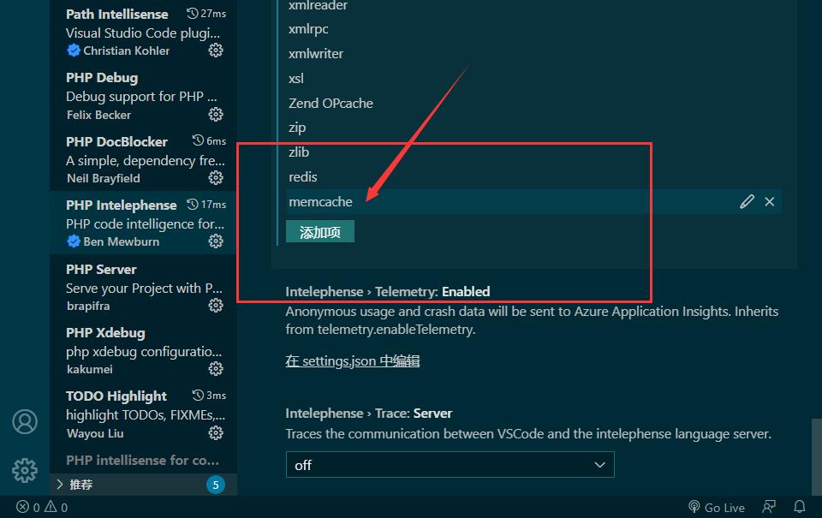Click the 添加项 add item button
Image resolution: width=822 pixels, height=518 pixels.
coord(319,232)
